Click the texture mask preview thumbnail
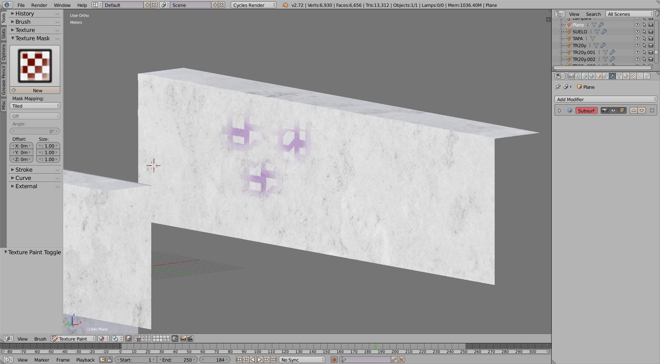 point(35,66)
